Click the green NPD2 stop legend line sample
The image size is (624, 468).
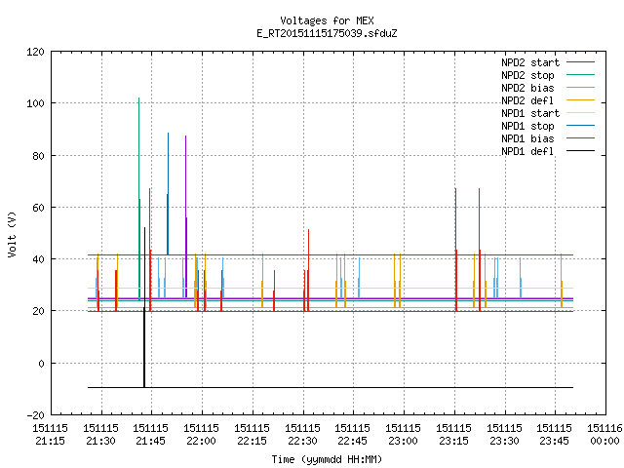[581, 74]
